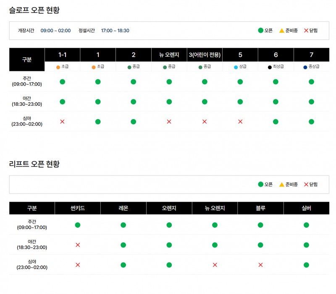
Task: Click the 준비중 triangle in the slope legend
Action: coord(282,31)
